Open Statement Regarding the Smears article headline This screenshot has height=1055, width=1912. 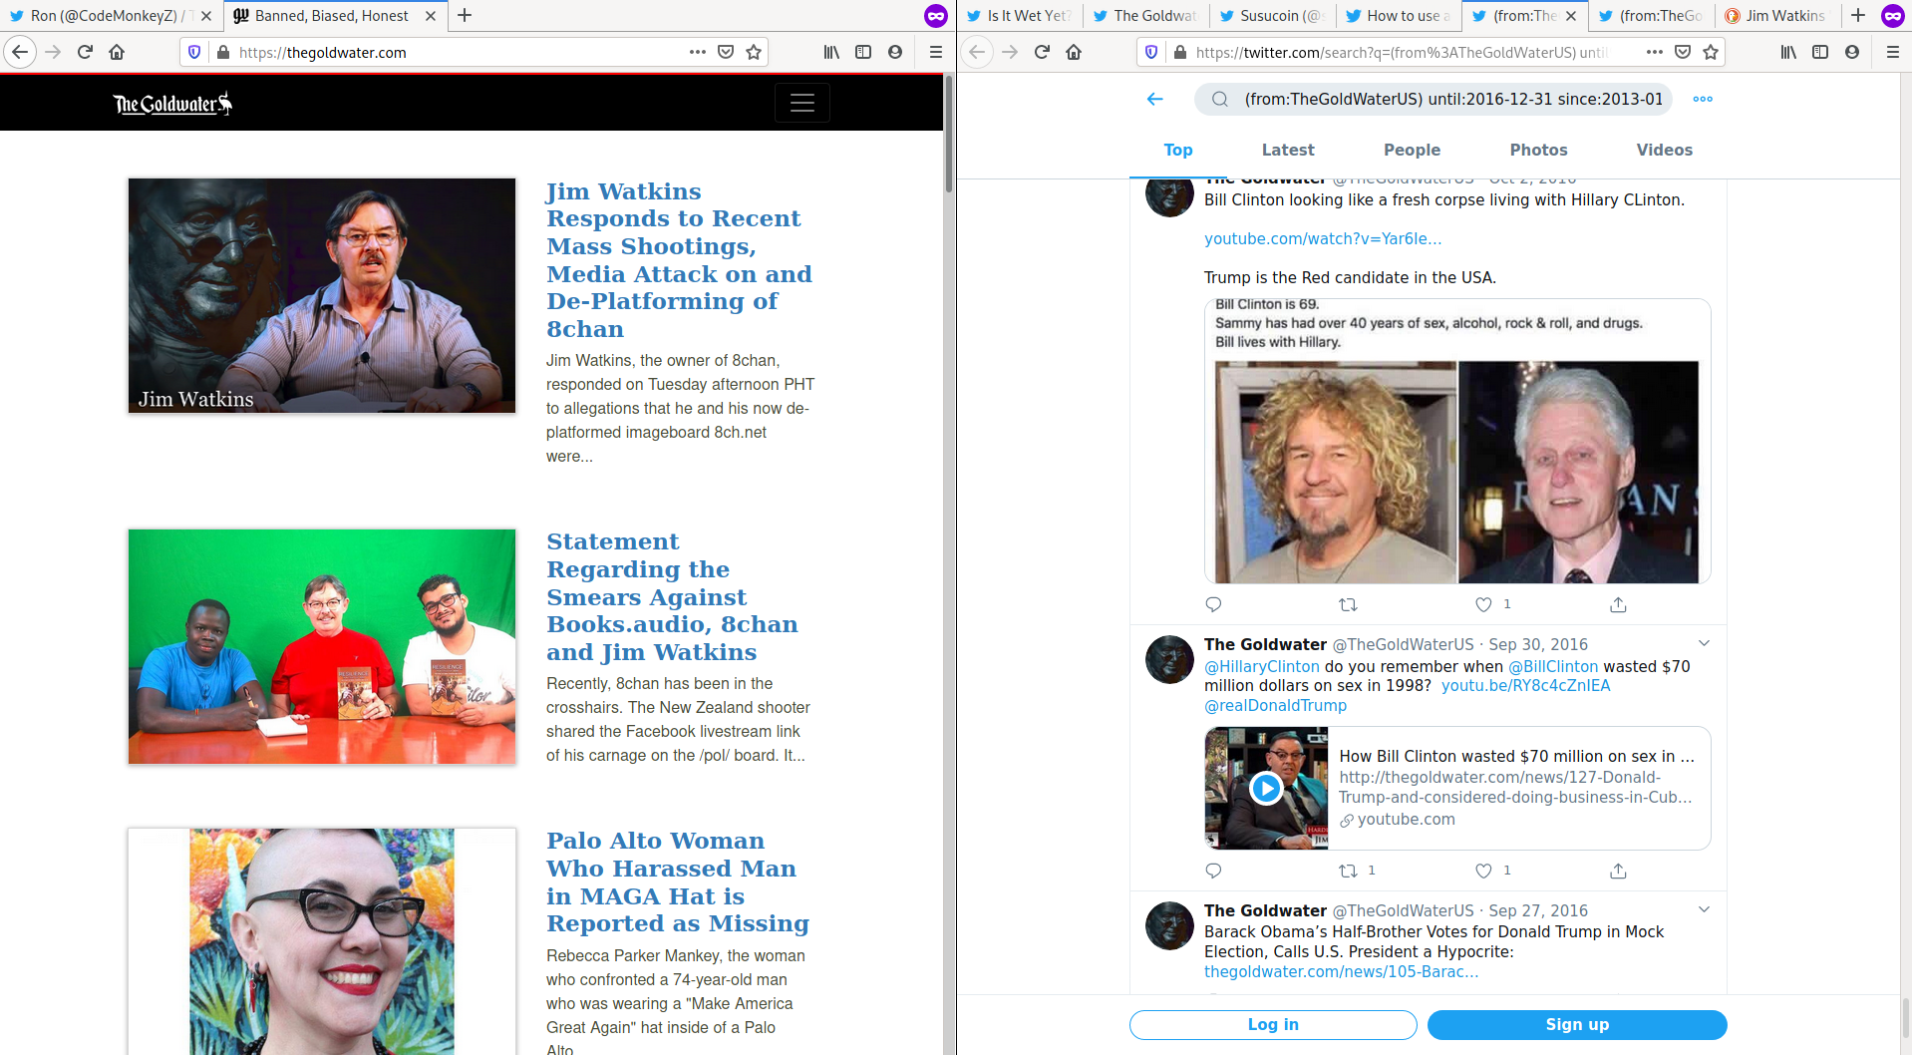[672, 597]
